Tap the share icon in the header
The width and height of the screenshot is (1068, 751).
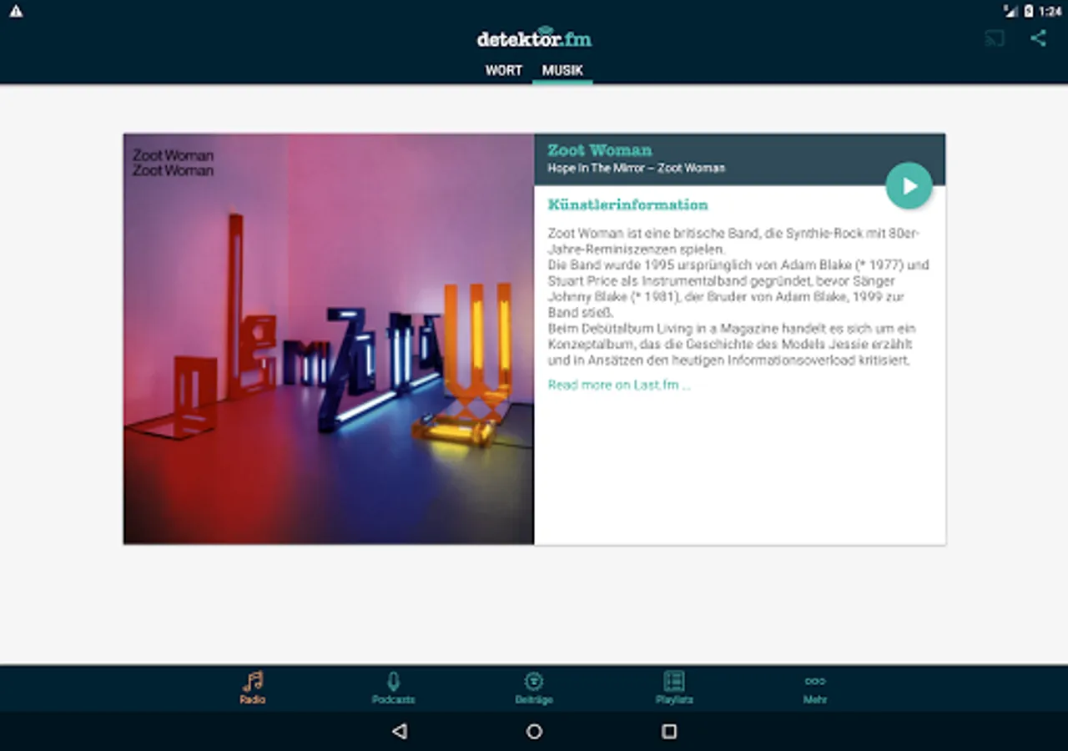[x=1038, y=38]
